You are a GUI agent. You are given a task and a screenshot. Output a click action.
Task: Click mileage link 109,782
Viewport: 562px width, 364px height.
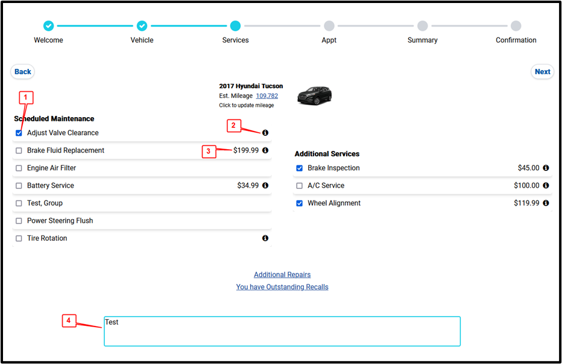point(267,96)
